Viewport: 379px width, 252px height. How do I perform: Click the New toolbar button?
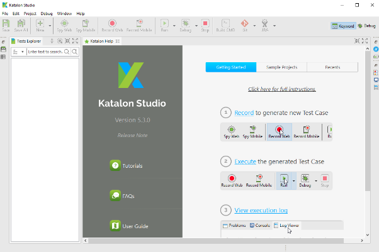click(x=40, y=25)
